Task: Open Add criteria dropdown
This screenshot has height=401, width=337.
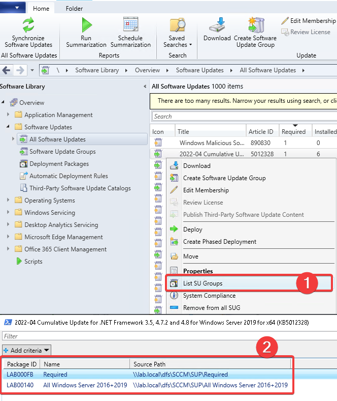Action: pyautogui.click(x=26, y=350)
